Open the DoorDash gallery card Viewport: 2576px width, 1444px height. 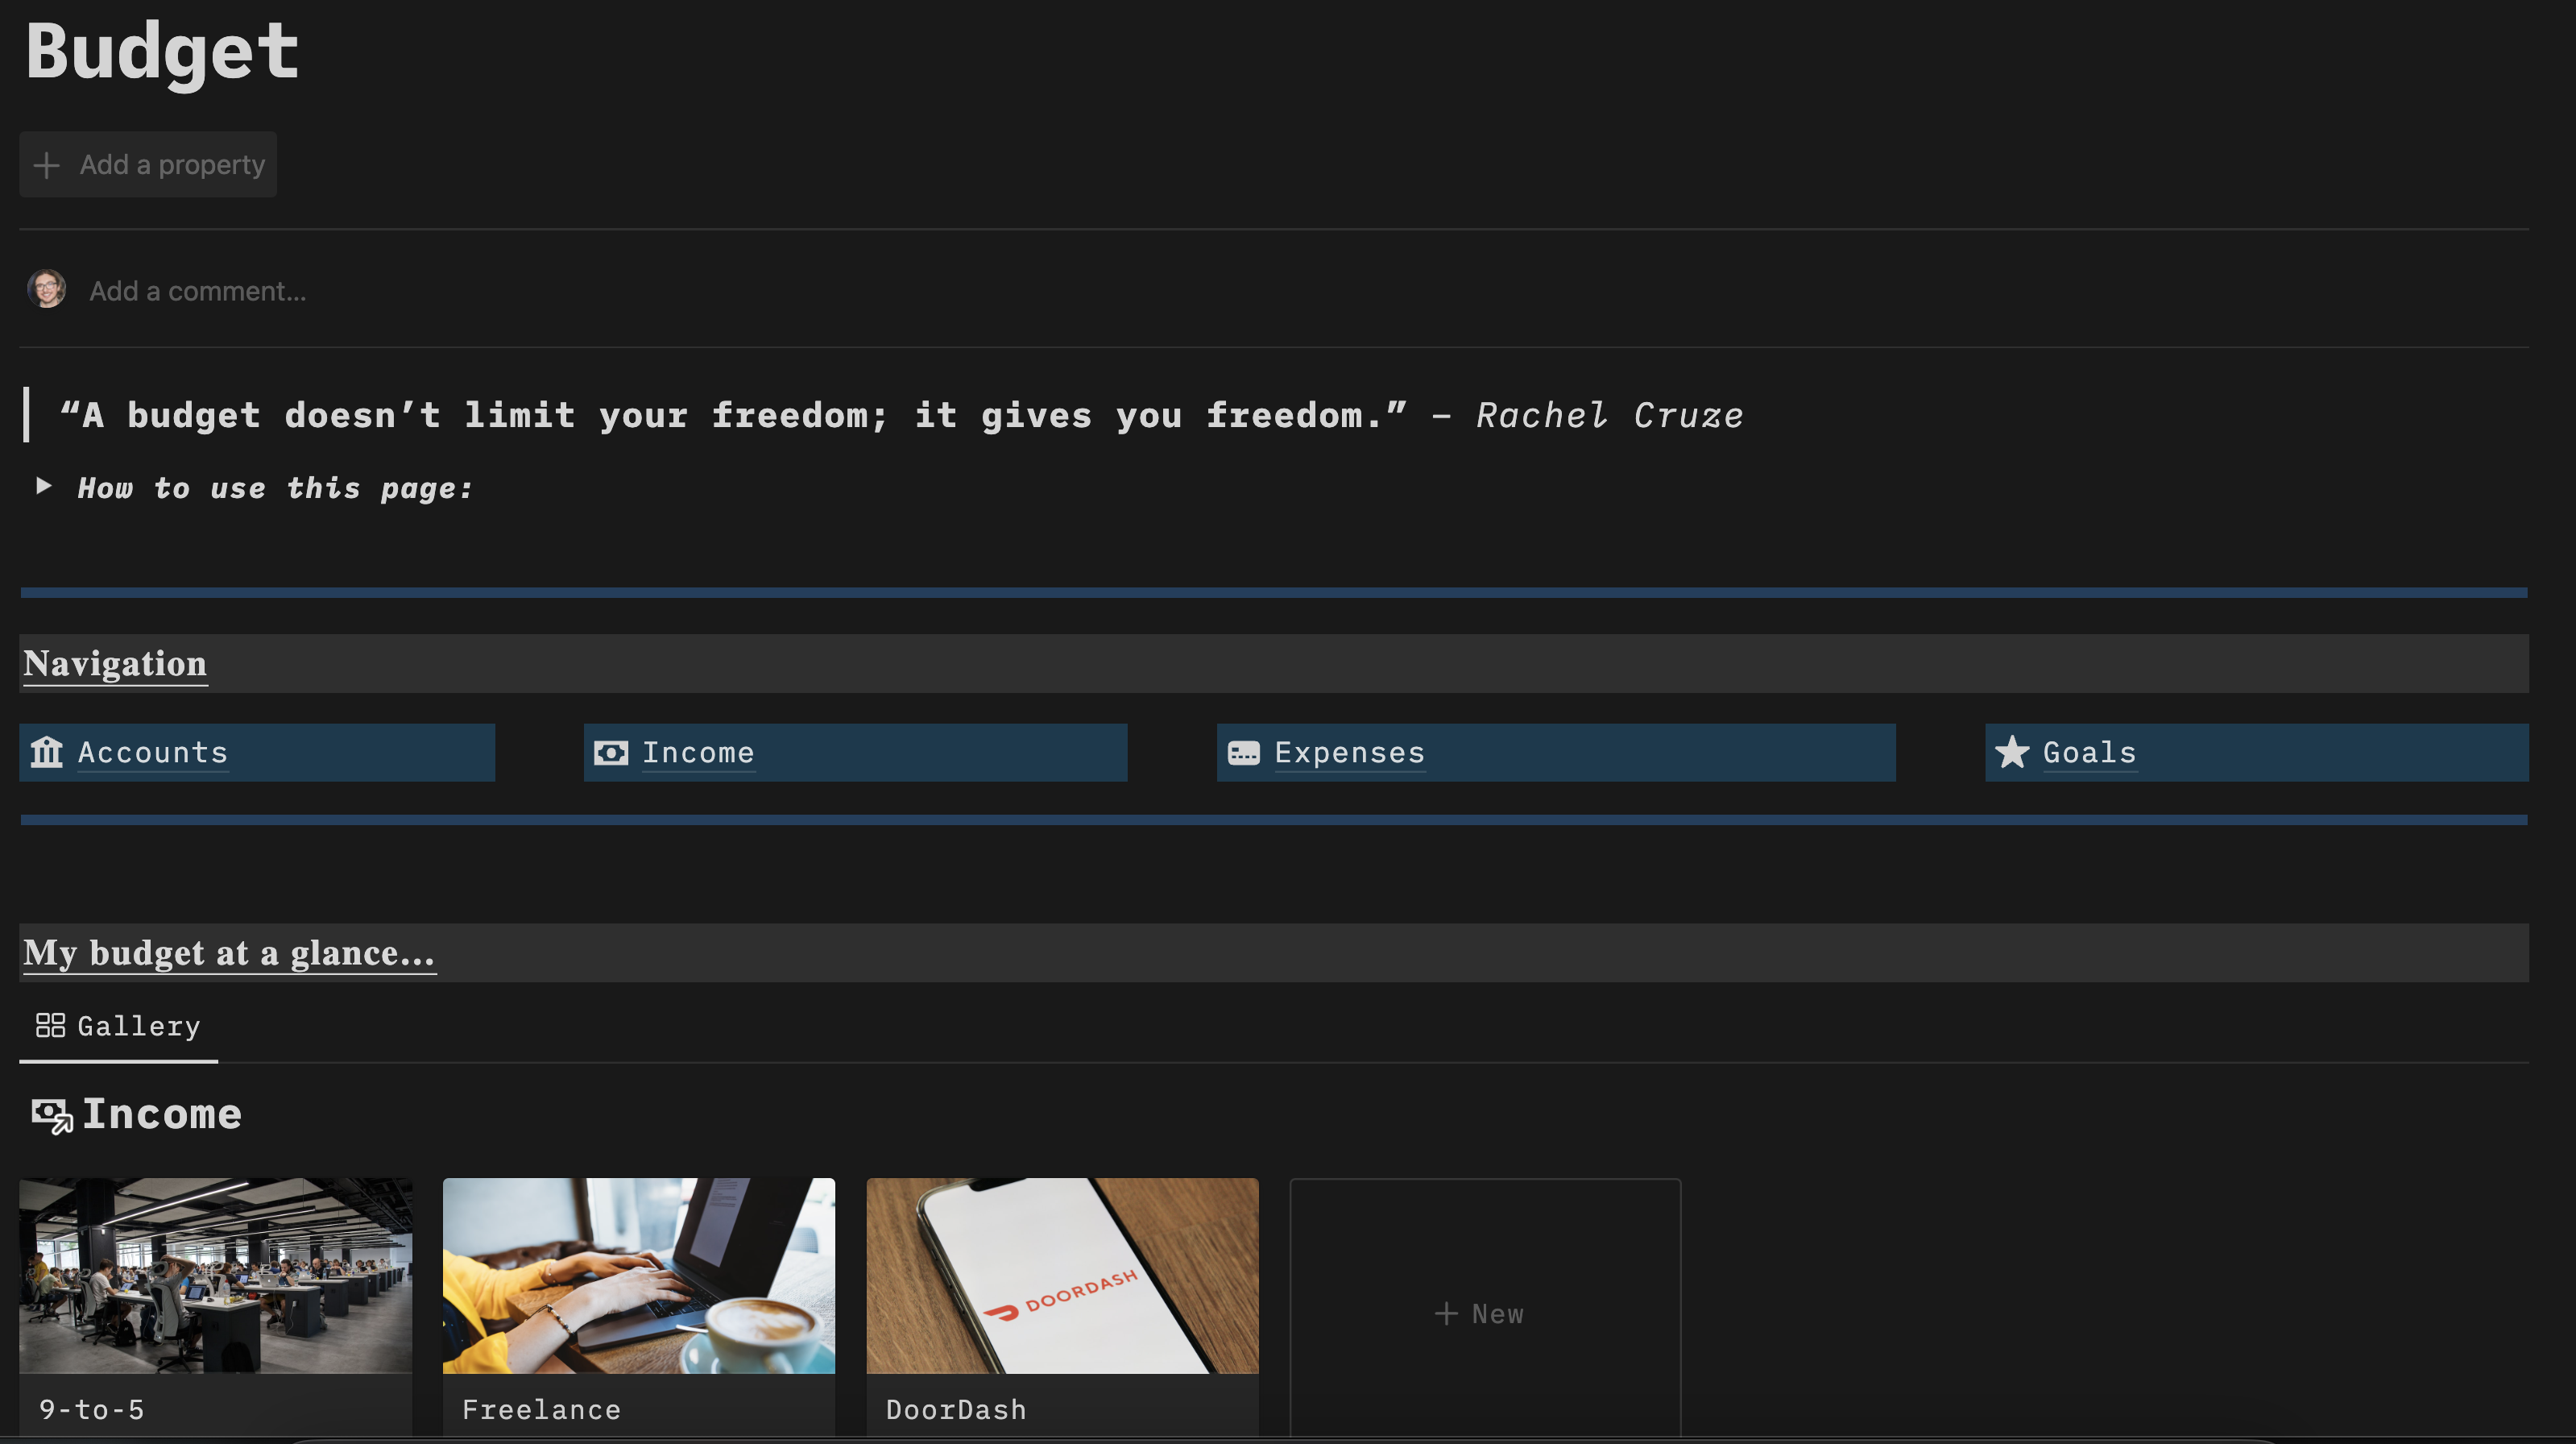[x=1062, y=1301]
